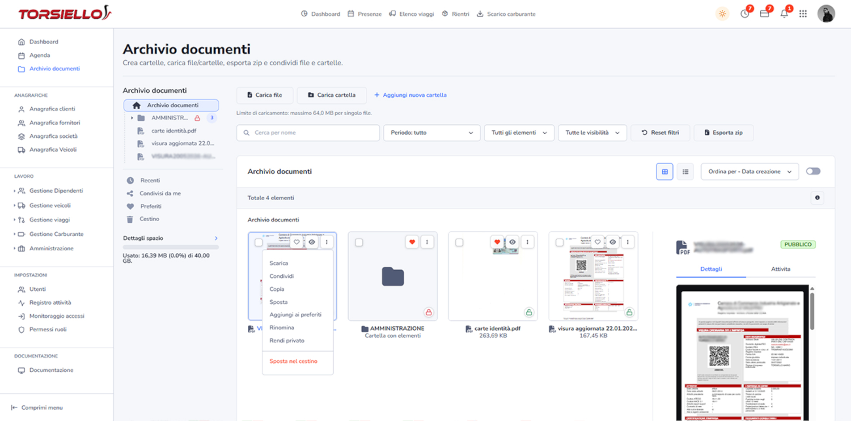Switch to grid view layout
This screenshot has width=851, height=421.
[664, 172]
